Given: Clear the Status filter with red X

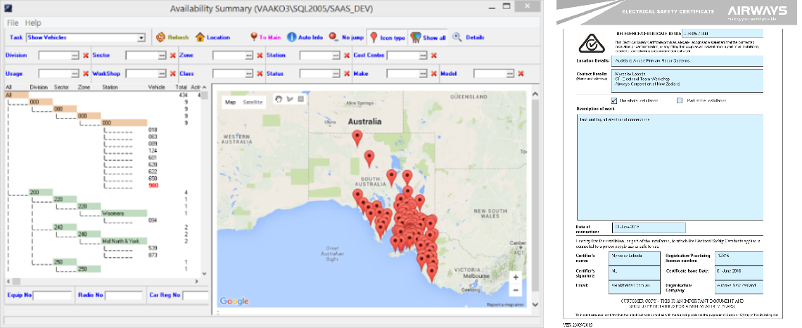Looking at the screenshot, I should point(347,74).
